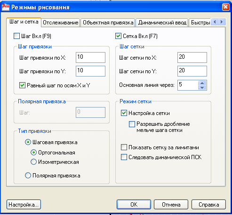Toggle the Настройка сетки checkbox
Screen dimensions: 232x215
(124, 113)
